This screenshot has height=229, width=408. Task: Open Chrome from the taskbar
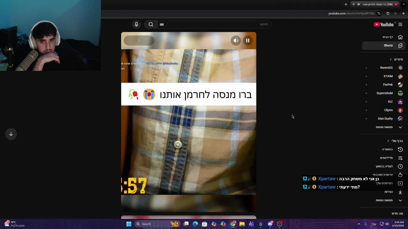point(233,224)
